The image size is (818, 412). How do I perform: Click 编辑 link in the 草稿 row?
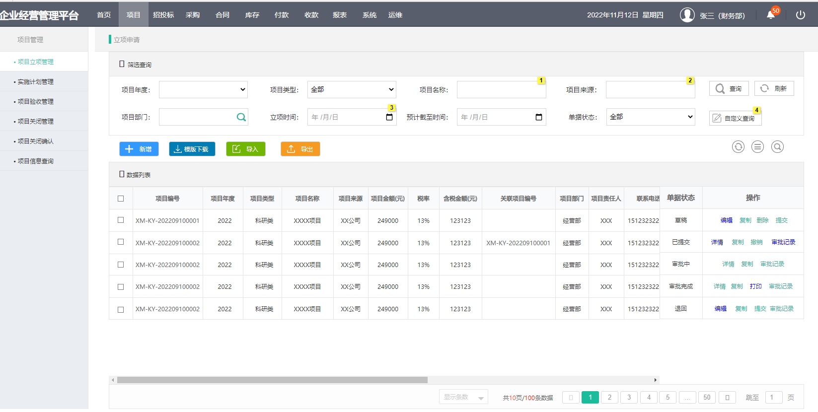tap(727, 220)
